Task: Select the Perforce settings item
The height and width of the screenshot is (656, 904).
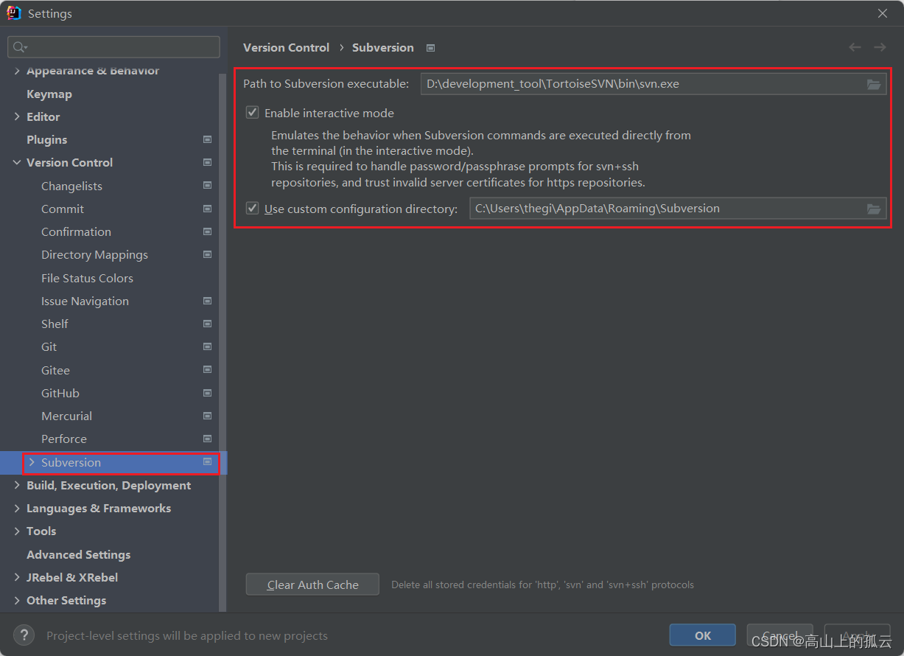Action: (x=64, y=439)
